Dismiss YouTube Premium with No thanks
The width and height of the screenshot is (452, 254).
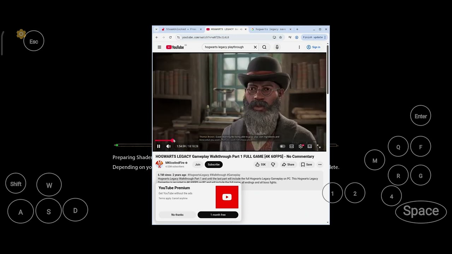click(177, 215)
